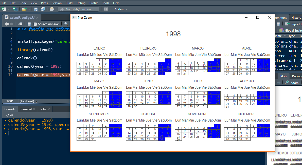Screen dimensions: 302x165
Task: Open the pane layout dropdown on the toolbar
Action: click(106, 9)
